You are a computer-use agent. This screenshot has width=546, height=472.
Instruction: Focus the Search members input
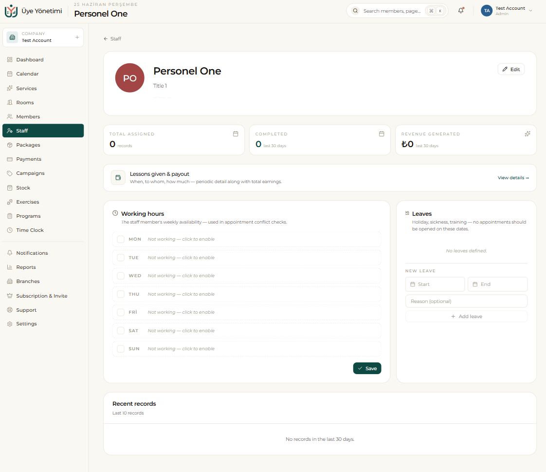(392, 11)
